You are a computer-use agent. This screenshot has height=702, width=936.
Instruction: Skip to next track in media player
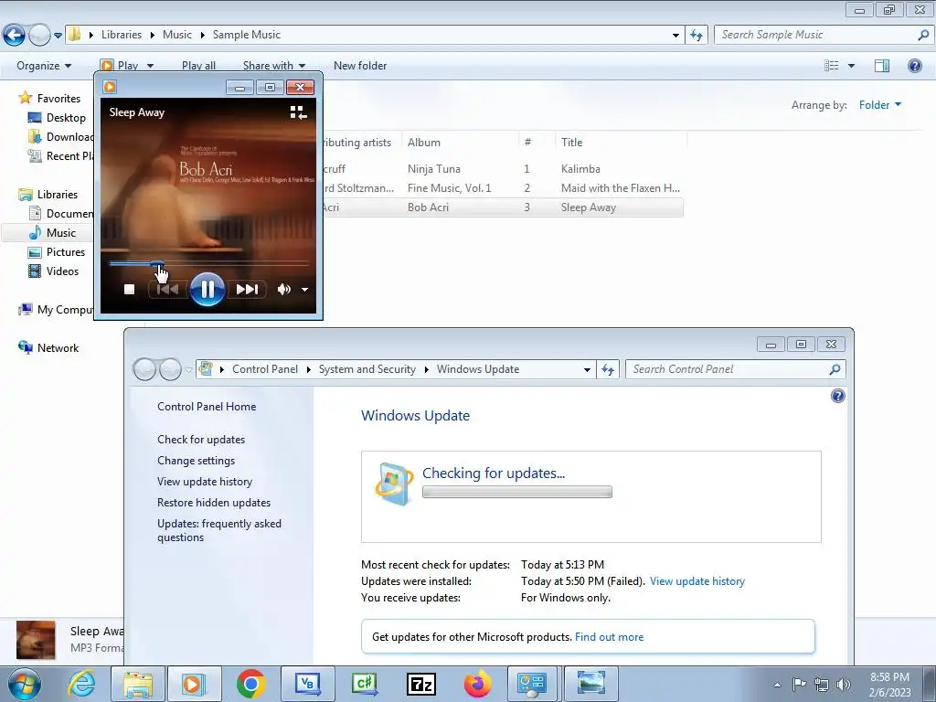coord(247,290)
